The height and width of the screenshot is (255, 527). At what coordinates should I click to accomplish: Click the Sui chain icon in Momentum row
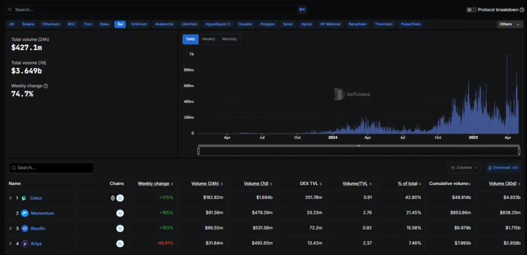pos(120,213)
